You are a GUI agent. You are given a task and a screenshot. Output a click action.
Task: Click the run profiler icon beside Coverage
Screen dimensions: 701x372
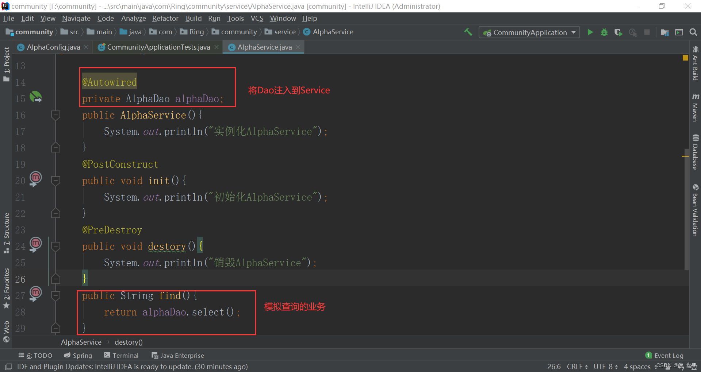point(633,32)
